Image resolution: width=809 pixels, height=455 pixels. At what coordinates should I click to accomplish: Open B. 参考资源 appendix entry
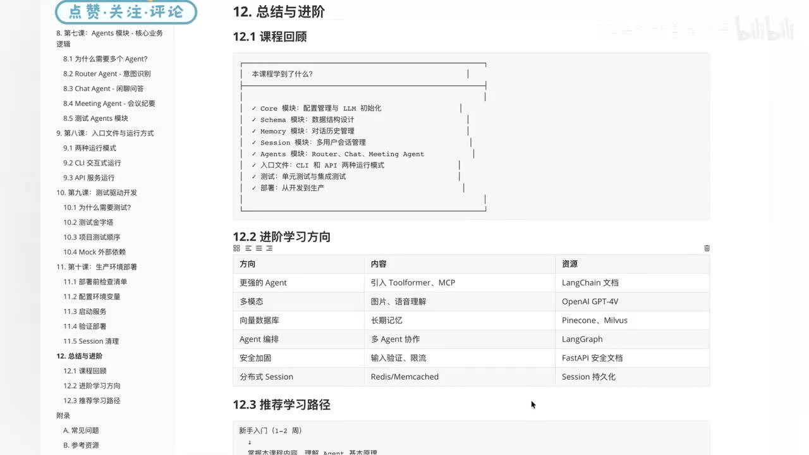[81, 445]
